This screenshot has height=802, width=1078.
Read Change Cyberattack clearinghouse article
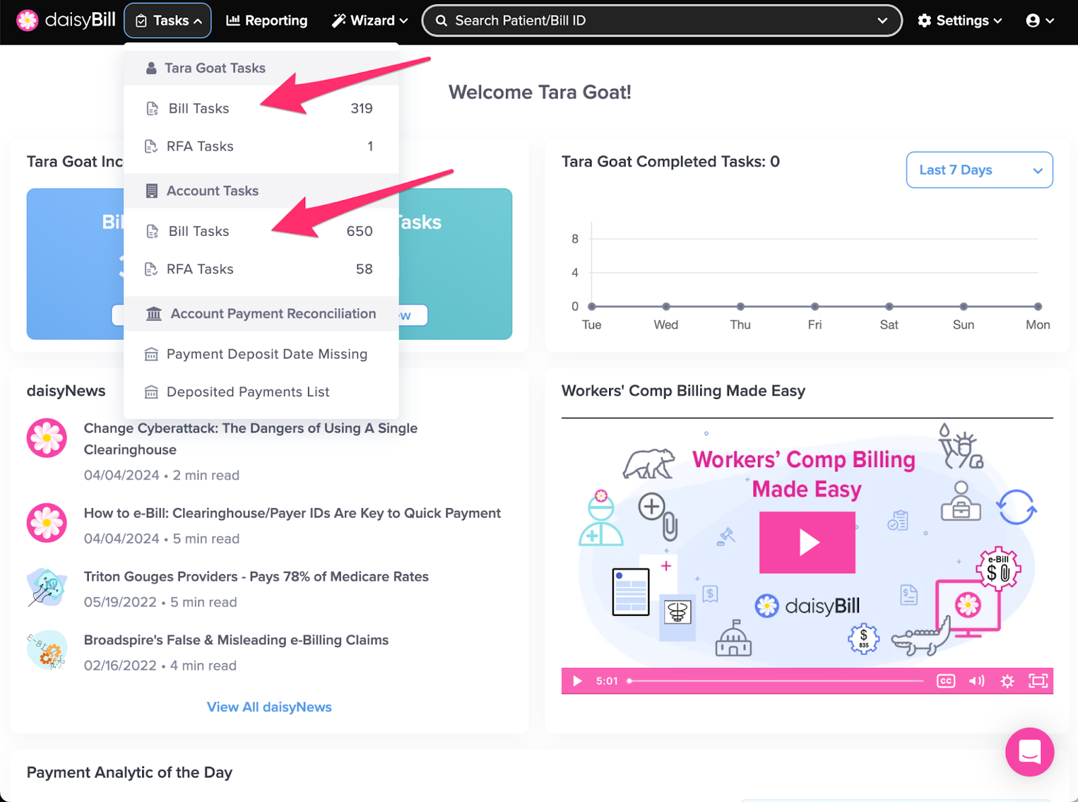coord(251,439)
